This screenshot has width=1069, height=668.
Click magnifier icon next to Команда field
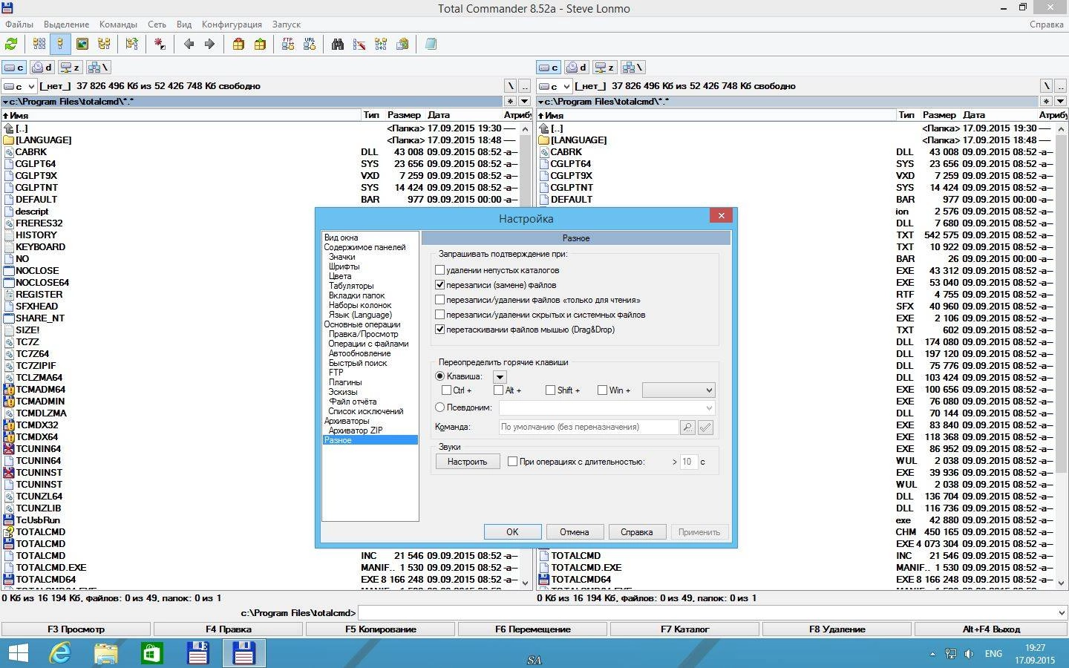[x=687, y=428]
